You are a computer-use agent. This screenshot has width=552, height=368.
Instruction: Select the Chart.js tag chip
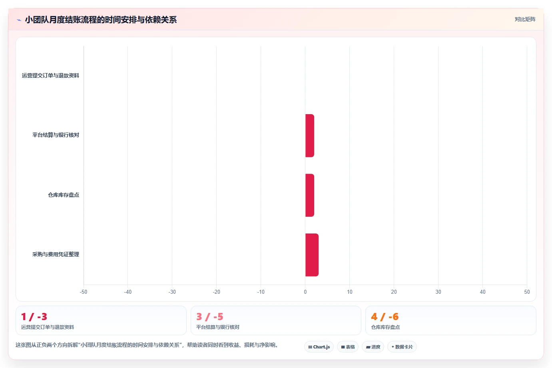(x=319, y=347)
